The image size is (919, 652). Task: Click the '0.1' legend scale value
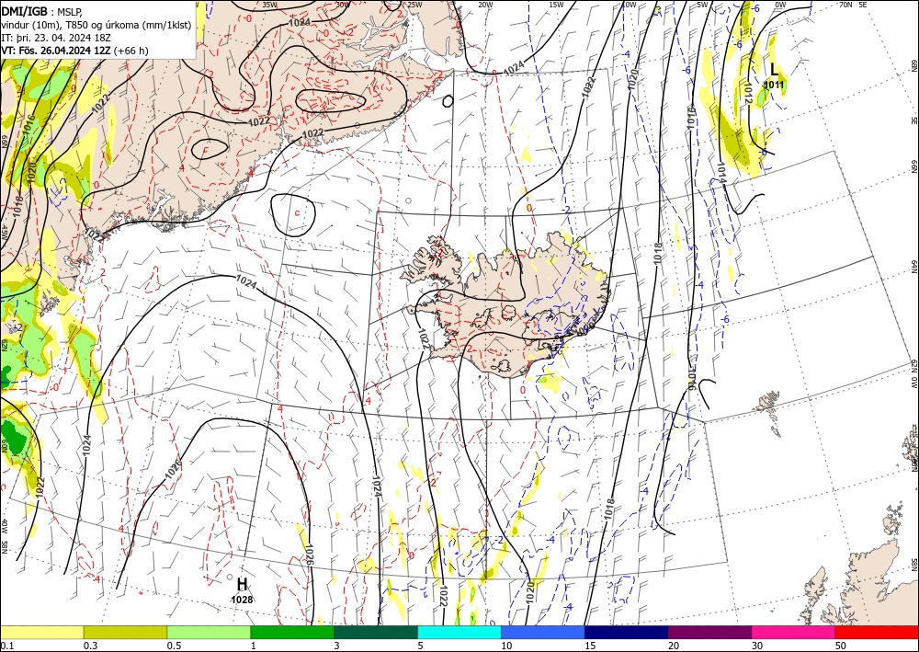(x=6, y=646)
